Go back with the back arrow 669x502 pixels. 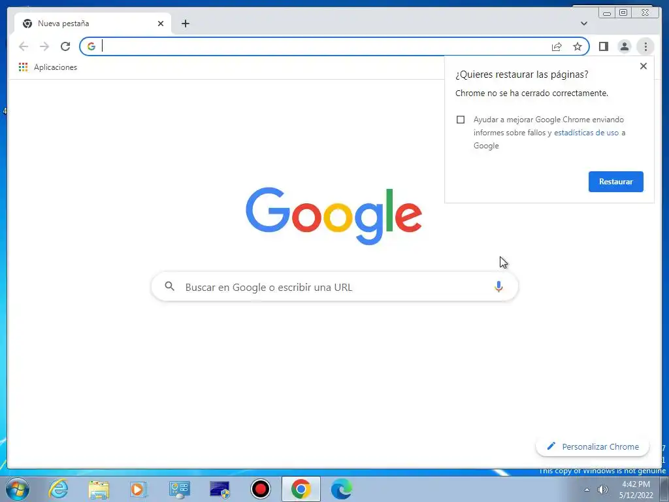pyautogui.click(x=24, y=46)
